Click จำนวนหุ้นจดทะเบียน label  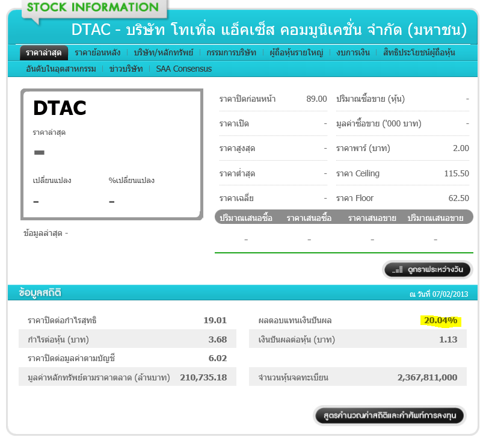[293, 377]
